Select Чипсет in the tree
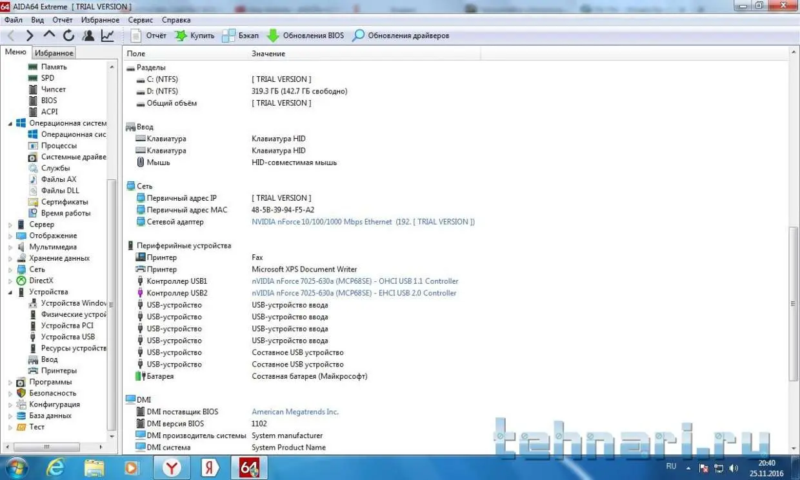This screenshot has height=480, width=800. pyautogui.click(x=53, y=89)
